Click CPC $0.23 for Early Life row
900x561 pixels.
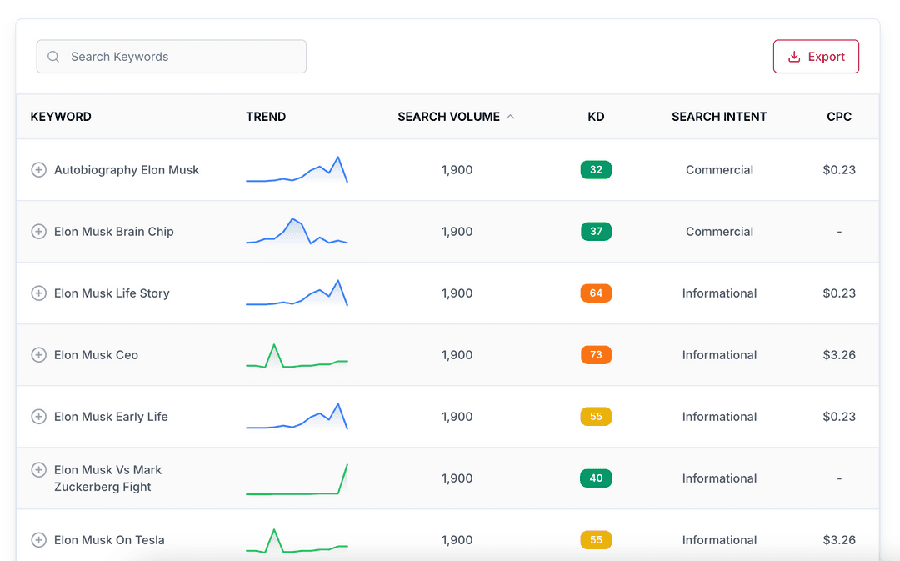coord(839,417)
